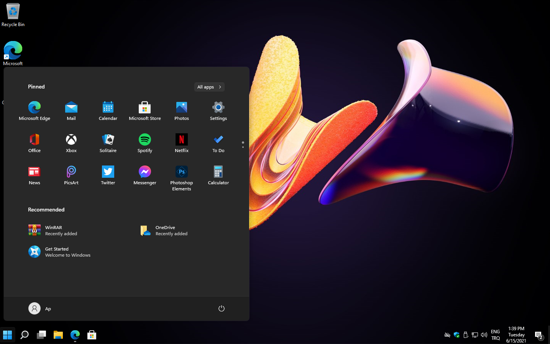
Task: Open the notification center
Action: 539,336
